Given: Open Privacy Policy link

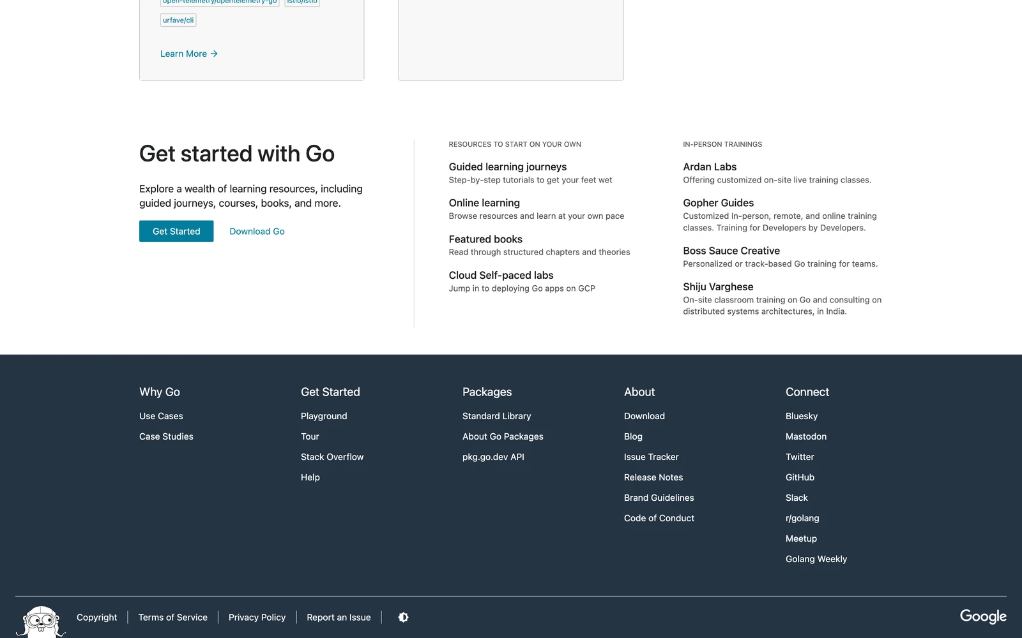Looking at the screenshot, I should click(x=257, y=617).
